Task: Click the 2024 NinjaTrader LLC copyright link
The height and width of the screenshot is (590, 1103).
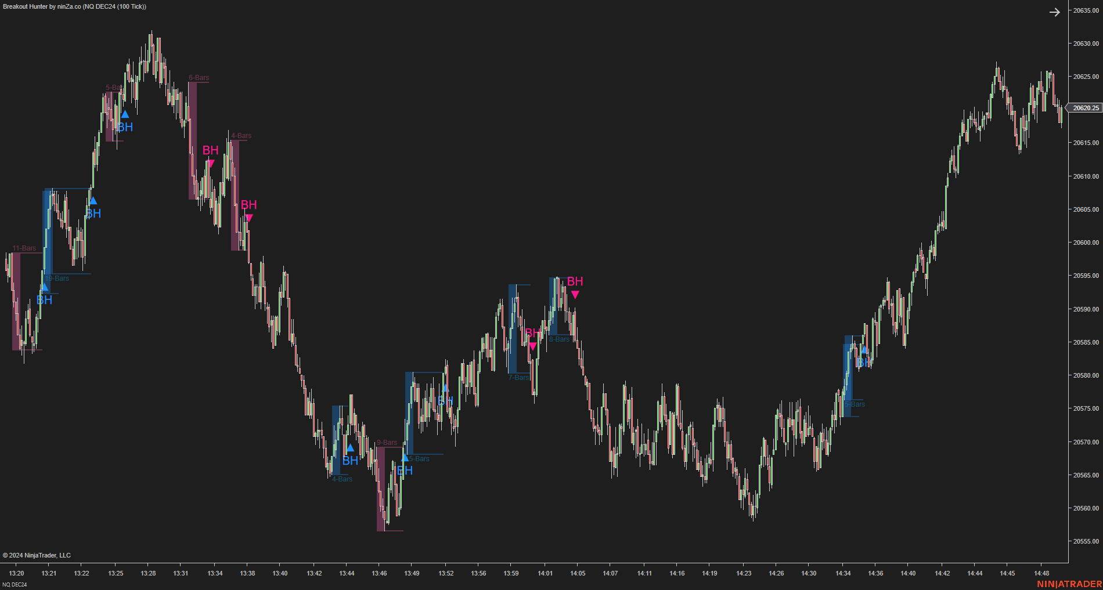Action: [x=37, y=555]
